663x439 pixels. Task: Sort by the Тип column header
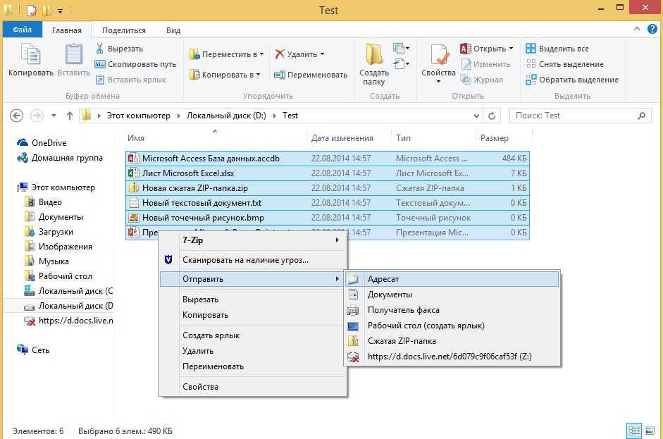coord(433,138)
